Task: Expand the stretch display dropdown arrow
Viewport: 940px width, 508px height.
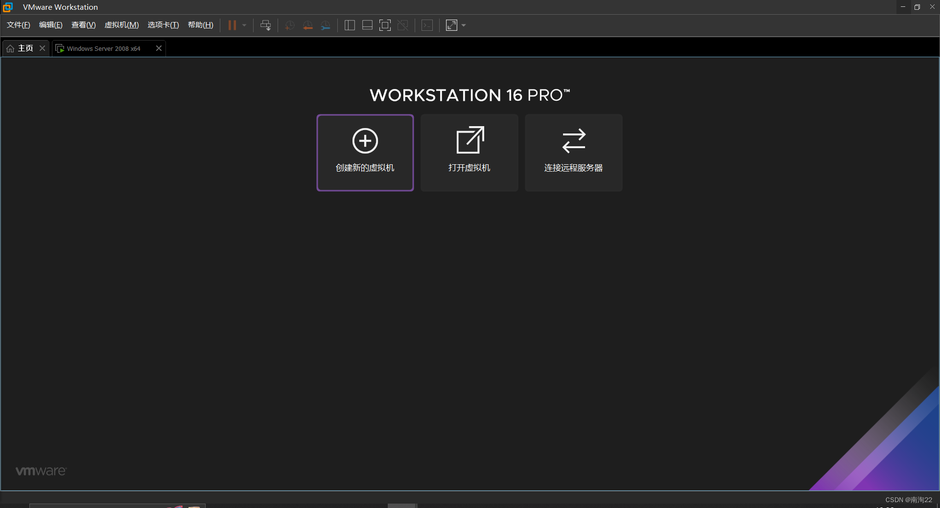Action: click(x=464, y=25)
